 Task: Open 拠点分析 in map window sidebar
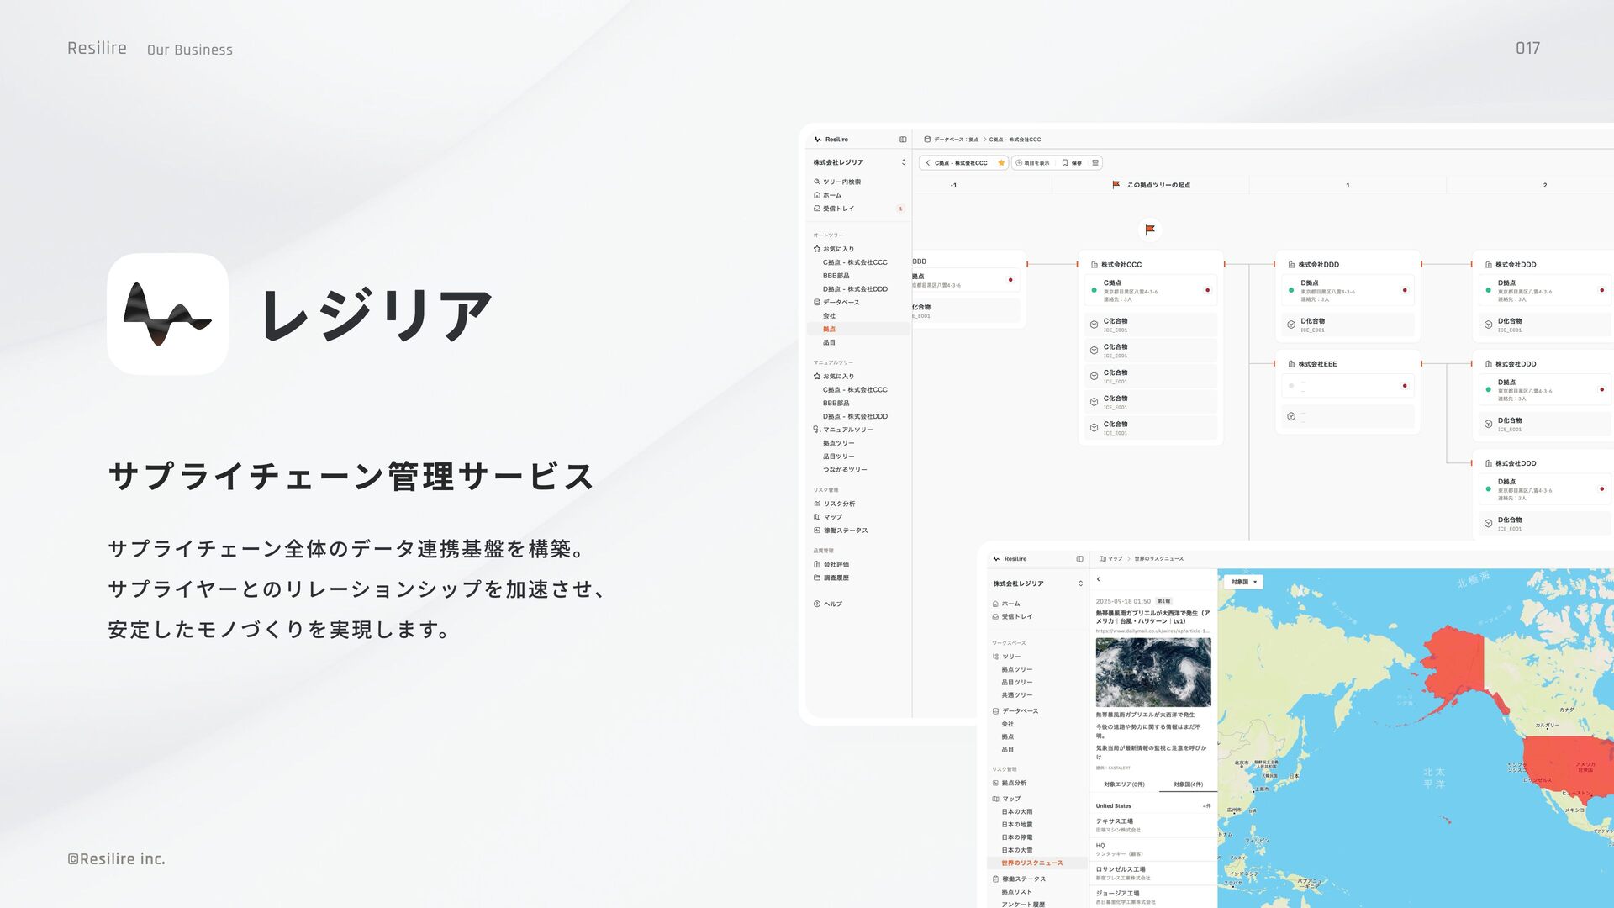pos(1010,784)
